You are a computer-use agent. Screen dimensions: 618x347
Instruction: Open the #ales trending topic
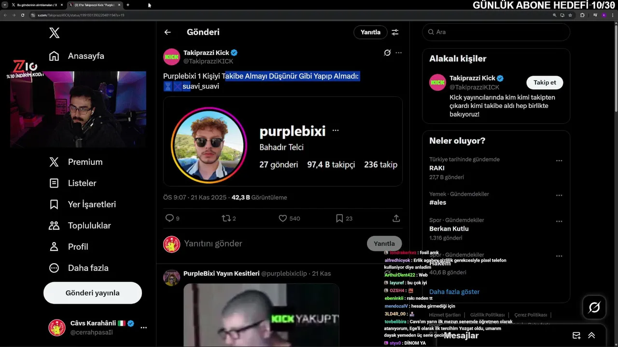[438, 203]
